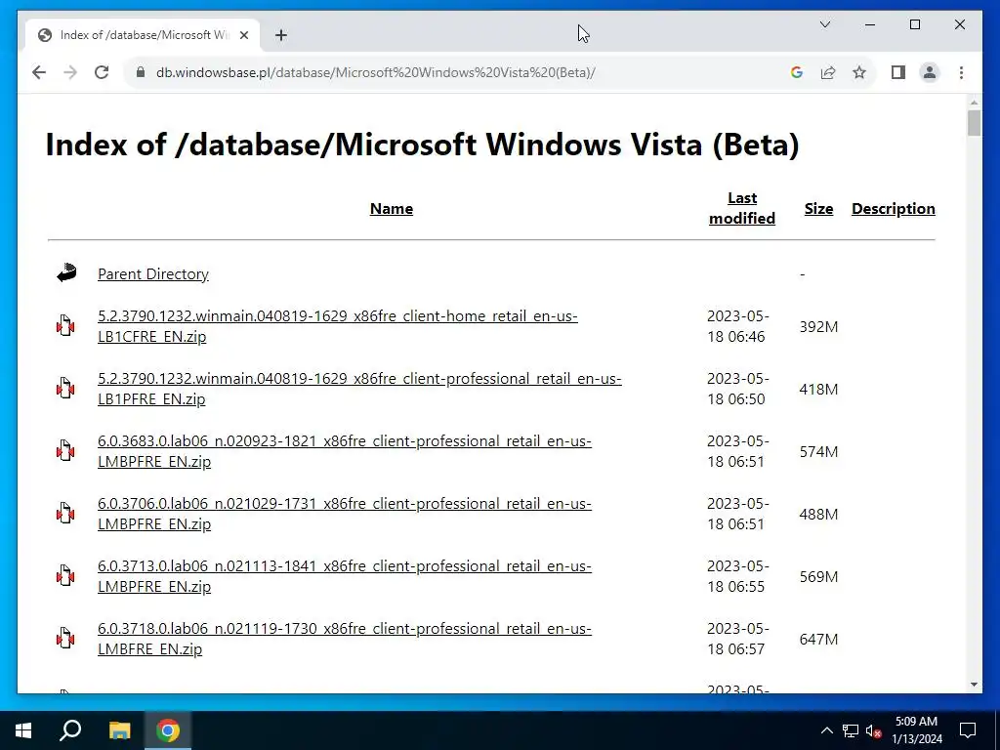Download the 6.0.3718.0.lab06_n LMBFRE_EN.zip file
Viewport: 1000px width, 750px height.
[x=345, y=639]
